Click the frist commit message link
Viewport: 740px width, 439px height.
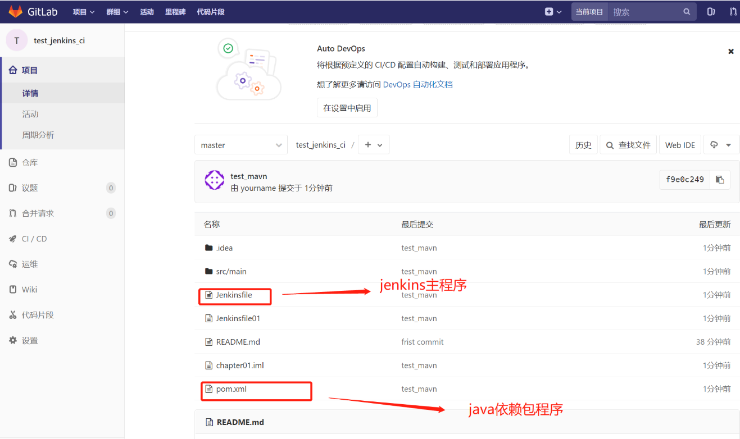(x=423, y=342)
